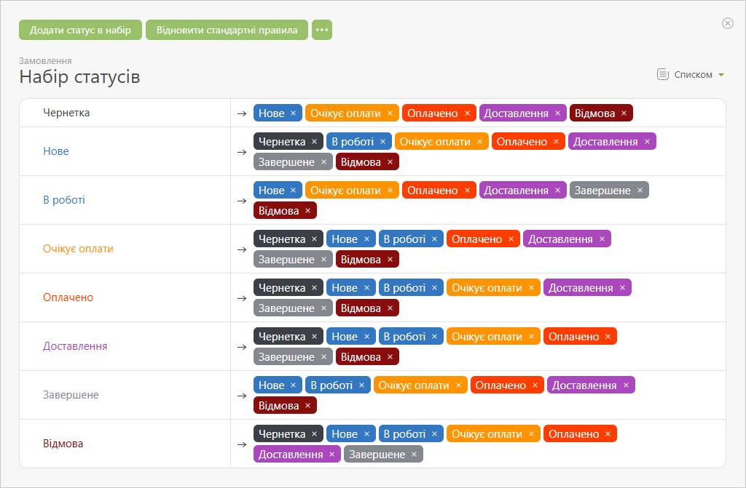Open the Завершене status row label
746x488 pixels.
(71, 395)
